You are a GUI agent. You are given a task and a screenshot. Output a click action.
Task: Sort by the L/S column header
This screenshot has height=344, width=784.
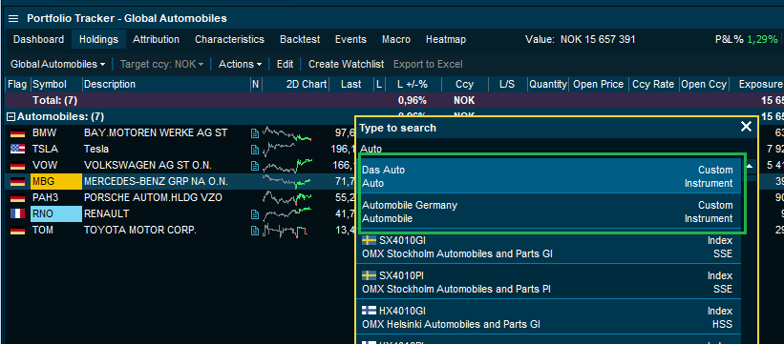pos(507,85)
